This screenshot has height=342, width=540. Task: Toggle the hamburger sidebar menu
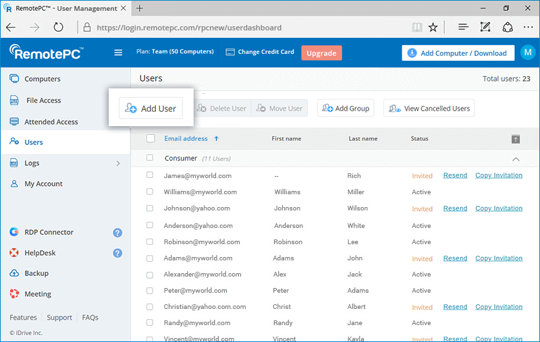coord(118,53)
